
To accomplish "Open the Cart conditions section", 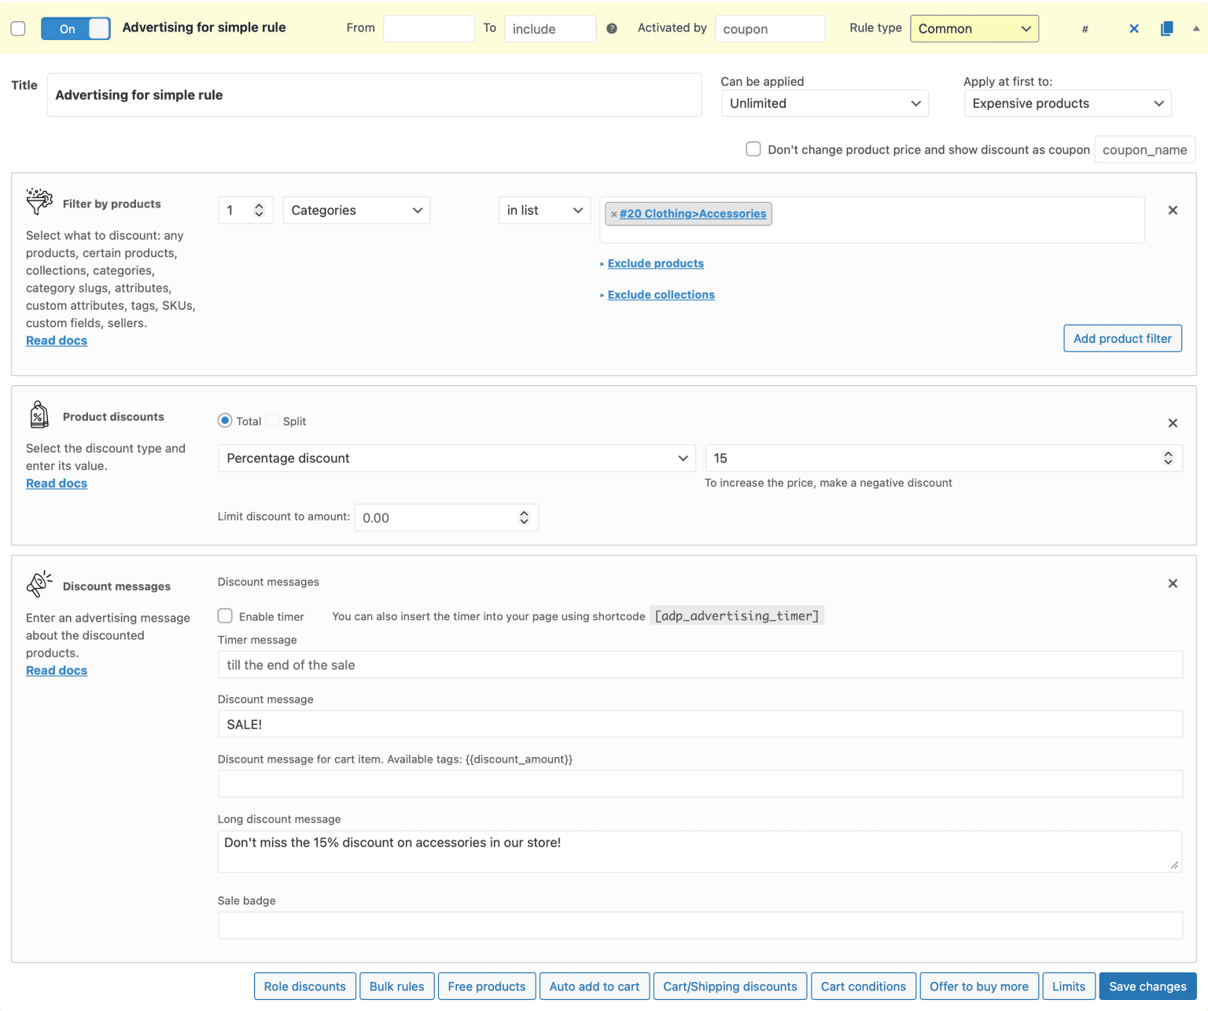I will pos(863,986).
